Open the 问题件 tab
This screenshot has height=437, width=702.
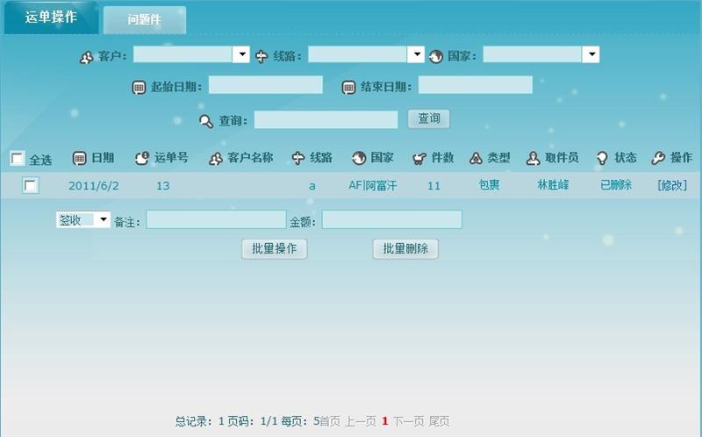(x=144, y=19)
